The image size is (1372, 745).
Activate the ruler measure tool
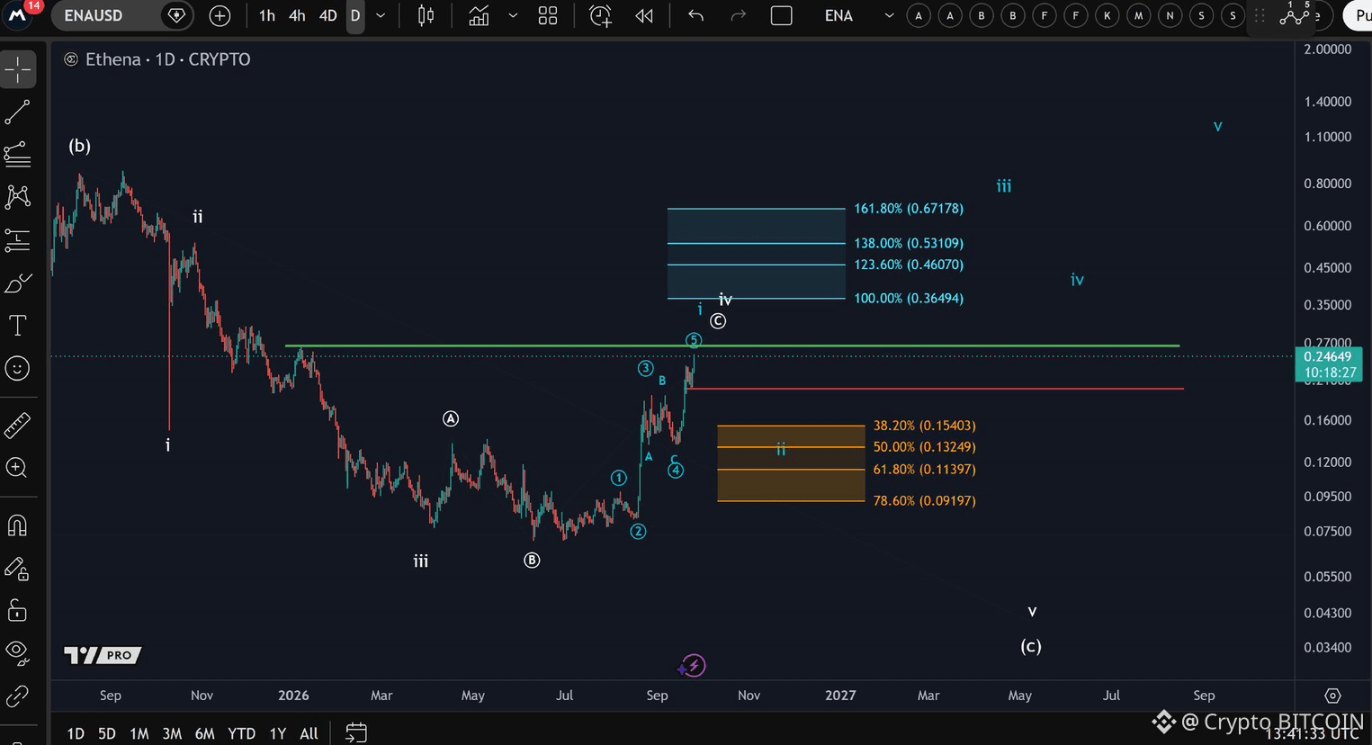[x=17, y=425]
